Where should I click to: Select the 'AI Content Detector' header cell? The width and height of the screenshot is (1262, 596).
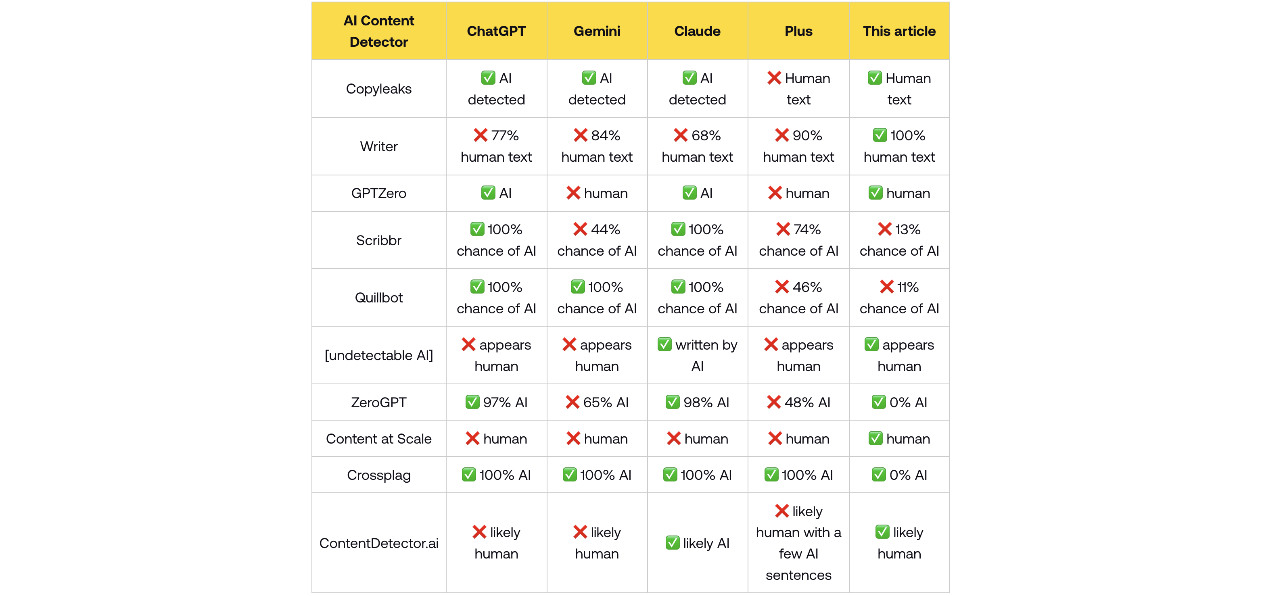pyautogui.click(x=379, y=31)
